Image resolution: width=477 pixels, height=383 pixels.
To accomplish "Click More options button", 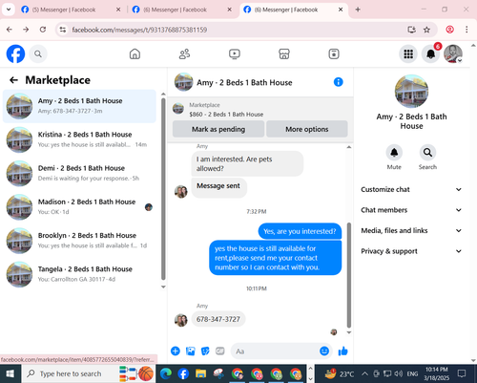I will [307, 129].
